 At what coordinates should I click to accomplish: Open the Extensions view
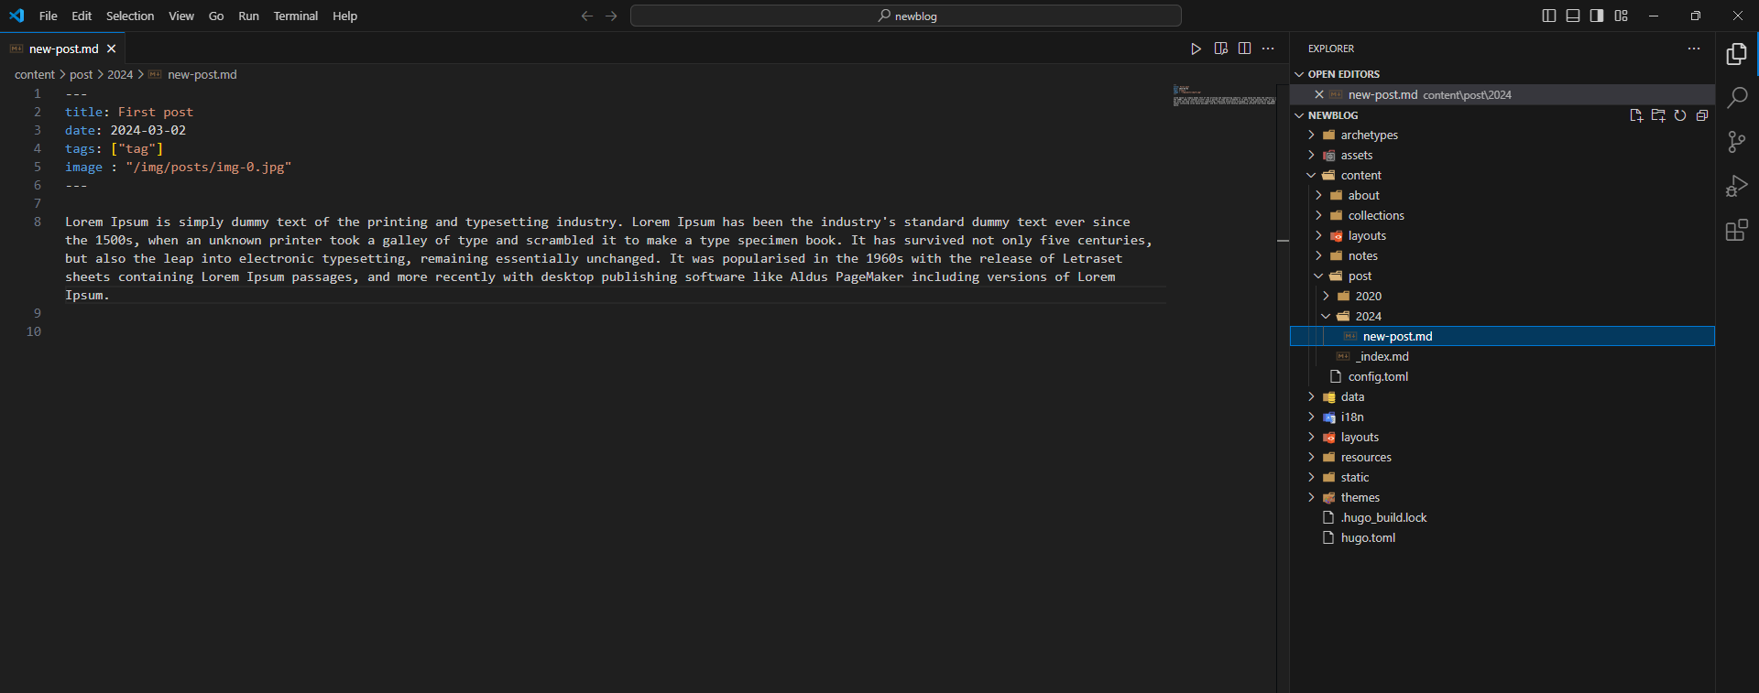1736,230
